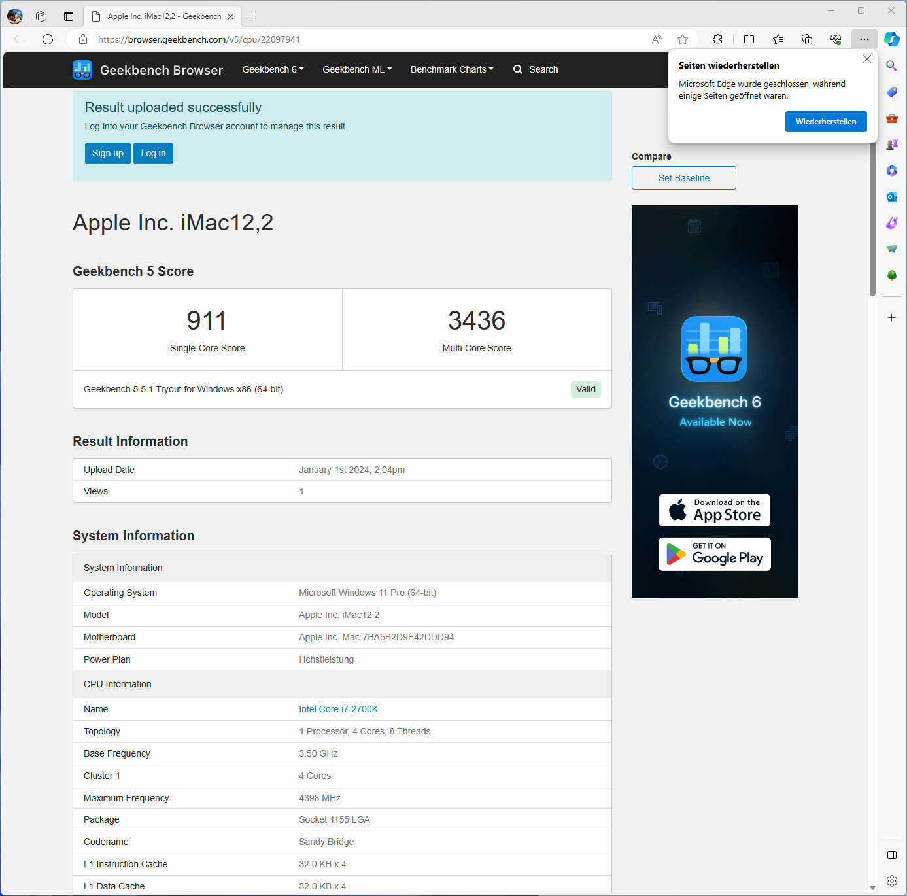Click the Read Aloud icon
This screenshot has width=907, height=896.
tap(657, 39)
